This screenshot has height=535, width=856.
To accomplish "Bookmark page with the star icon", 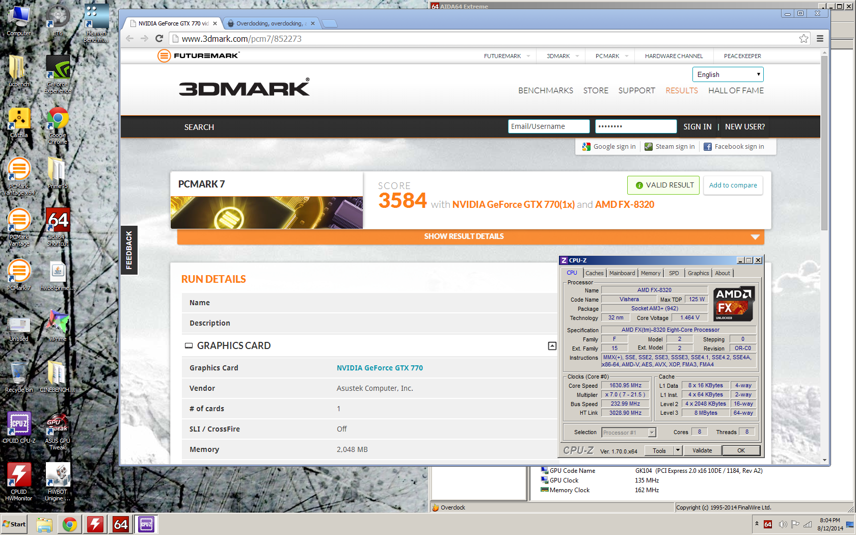I will [804, 38].
